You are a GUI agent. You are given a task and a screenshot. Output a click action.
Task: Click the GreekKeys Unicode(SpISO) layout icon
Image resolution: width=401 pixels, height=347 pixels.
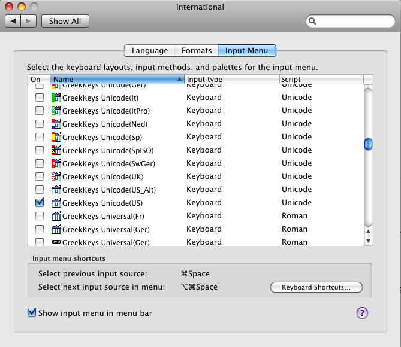pyautogui.click(x=56, y=150)
